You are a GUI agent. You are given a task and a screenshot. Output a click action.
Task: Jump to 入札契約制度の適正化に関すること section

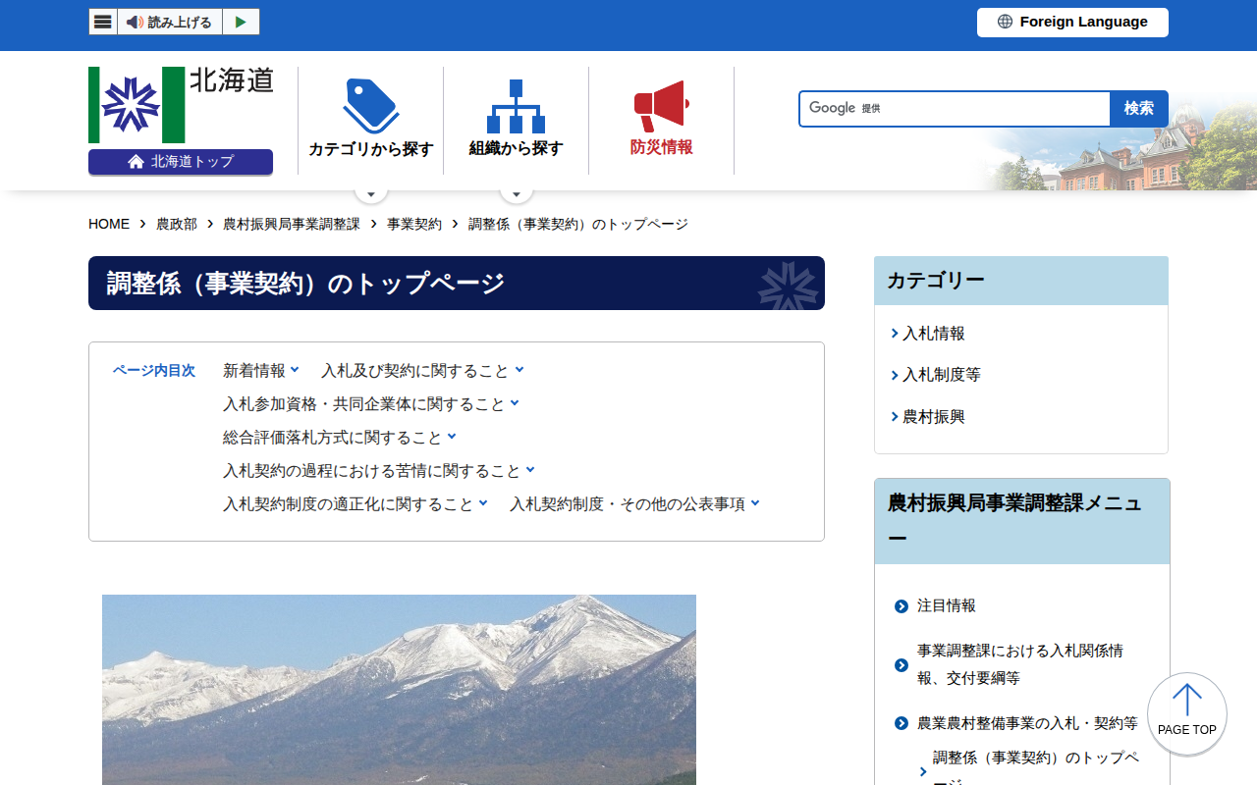355,504
